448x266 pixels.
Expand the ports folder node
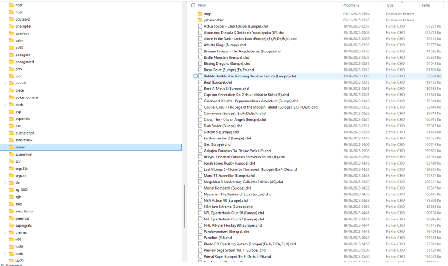click(x=5, y=105)
